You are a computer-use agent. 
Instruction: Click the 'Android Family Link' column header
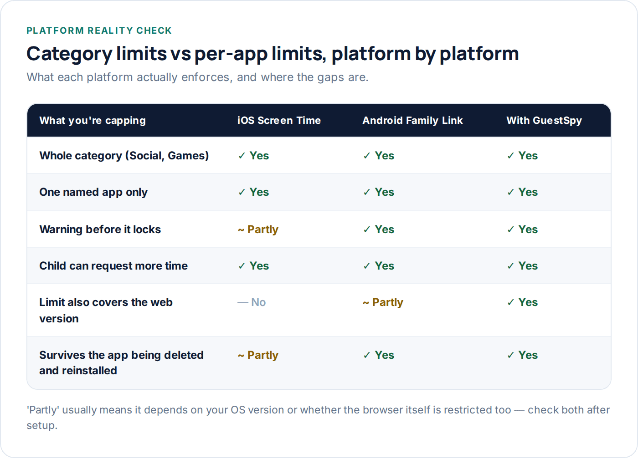(x=412, y=121)
